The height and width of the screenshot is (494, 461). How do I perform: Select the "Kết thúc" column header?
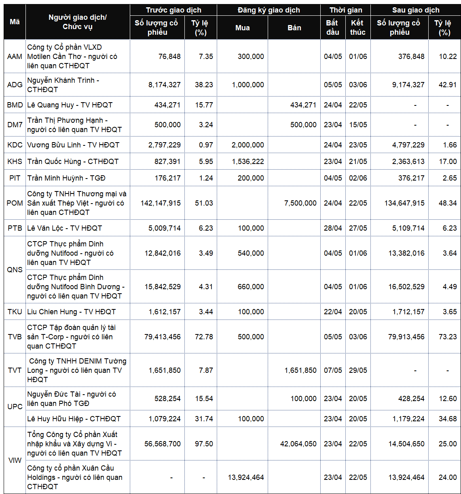point(357,27)
